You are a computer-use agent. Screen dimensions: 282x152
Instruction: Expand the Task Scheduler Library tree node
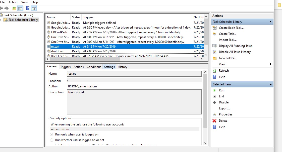[1, 20]
